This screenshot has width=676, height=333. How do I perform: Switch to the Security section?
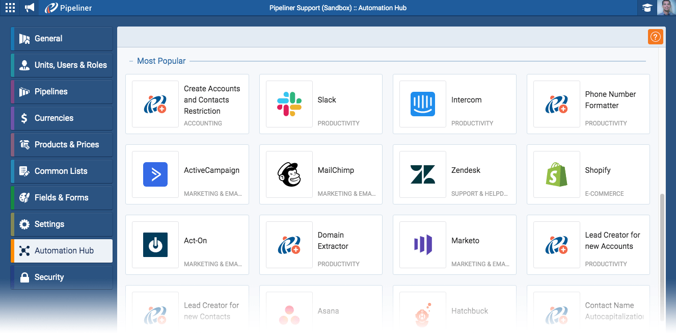(x=61, y=277)
